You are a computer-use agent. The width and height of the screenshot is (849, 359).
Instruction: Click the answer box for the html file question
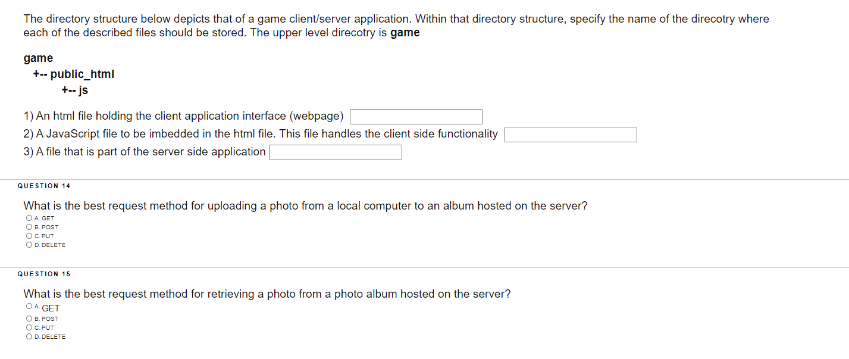(416, 116)
